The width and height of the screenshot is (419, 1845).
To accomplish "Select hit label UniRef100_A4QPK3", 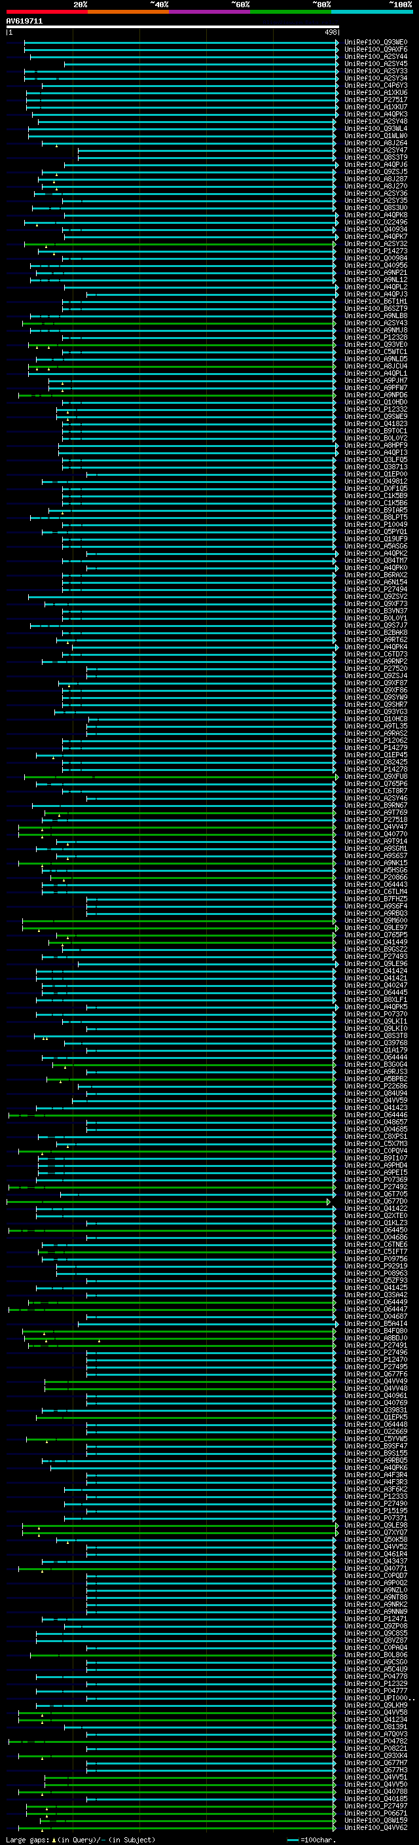I will pyautogui.click(x=376, y=114).
